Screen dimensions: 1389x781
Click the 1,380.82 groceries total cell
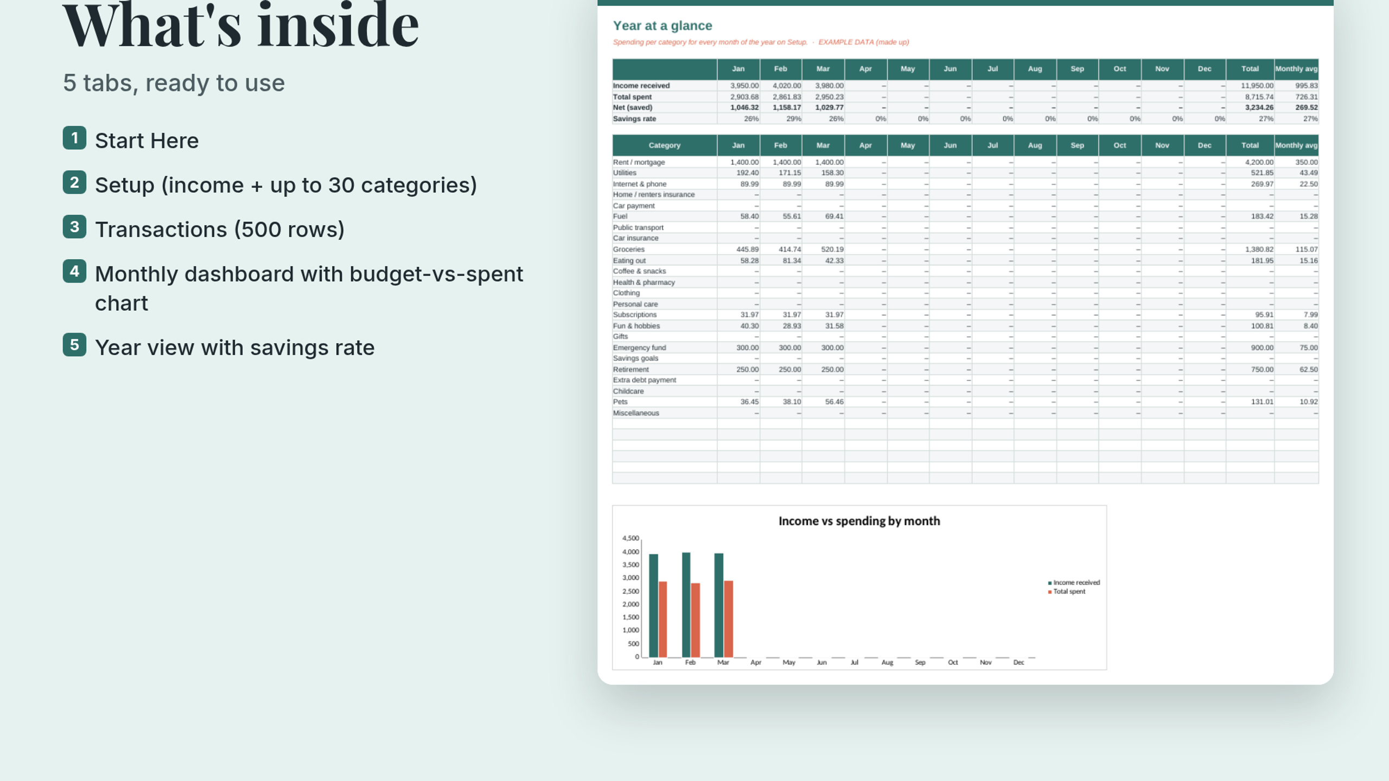coord(1250,249)
